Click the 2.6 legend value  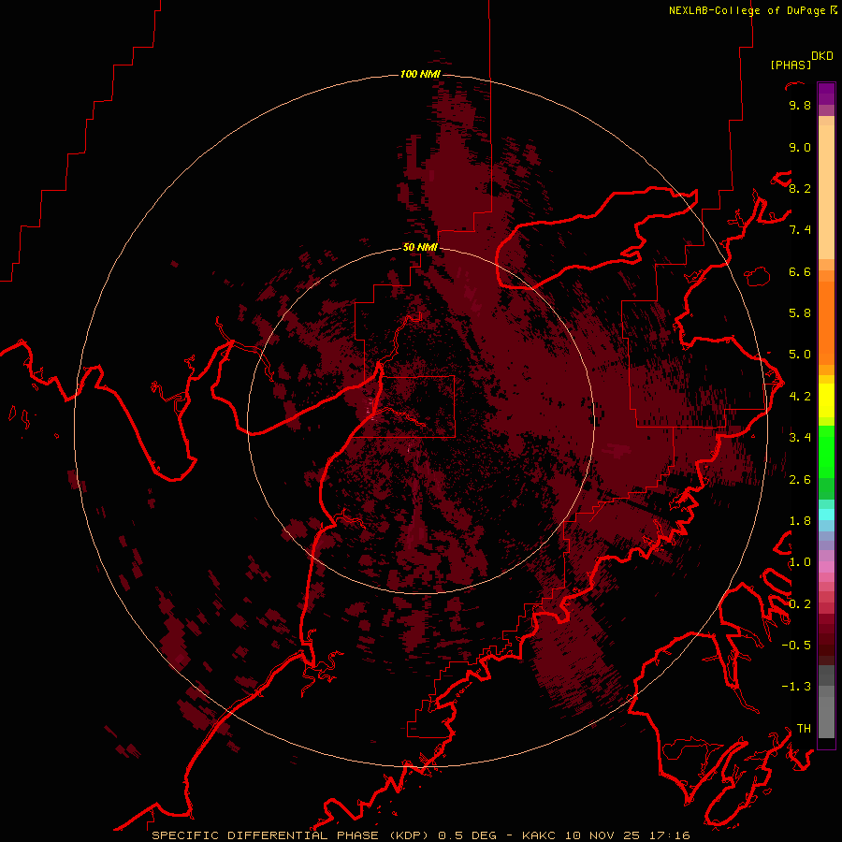click(800, 480)
